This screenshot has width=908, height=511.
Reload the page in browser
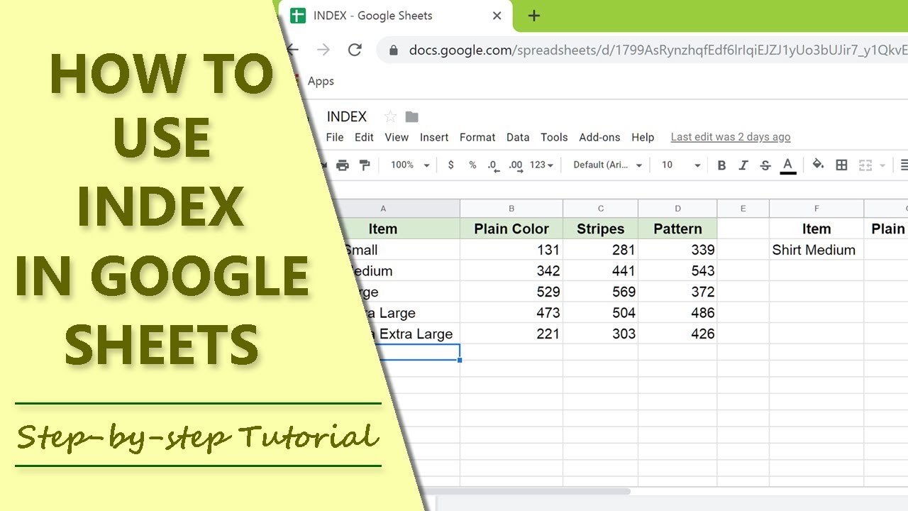[355, 50]
